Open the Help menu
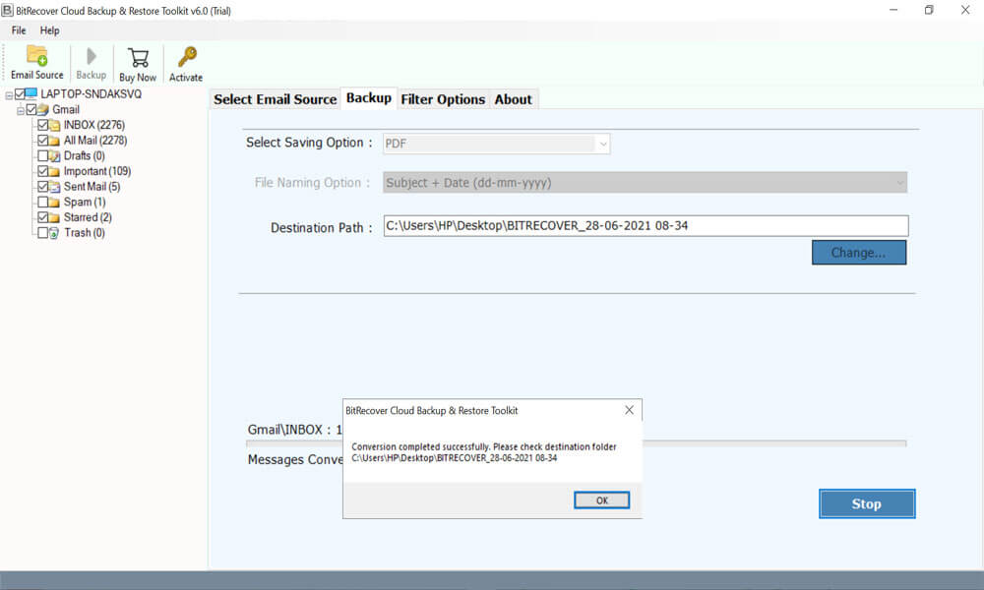This screenshot has height=590, width=984. tap(49, 30)
